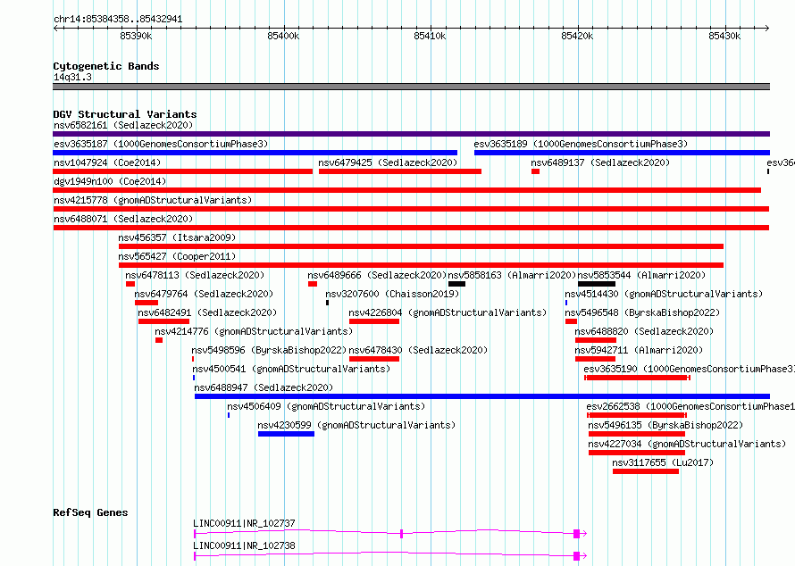Click nsv4214776 (gnomADStructuralVariants) label
795x566 pixels.
[x=254, y=331]
